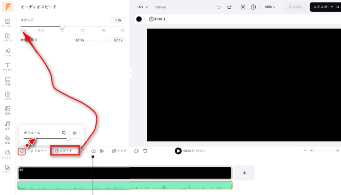Delete clip with trash icon
341x195 pixels.
(x=145, y=151)
